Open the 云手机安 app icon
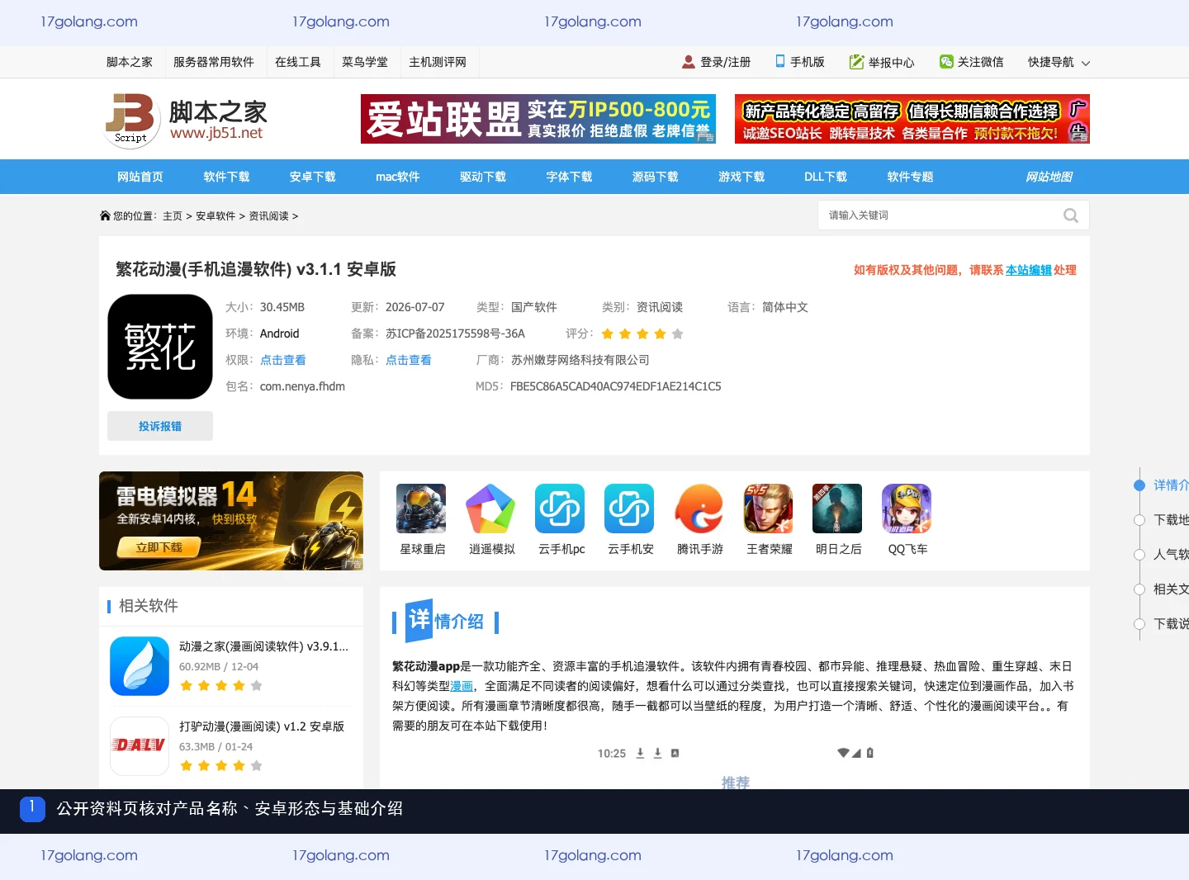 [x=629, y=509]
